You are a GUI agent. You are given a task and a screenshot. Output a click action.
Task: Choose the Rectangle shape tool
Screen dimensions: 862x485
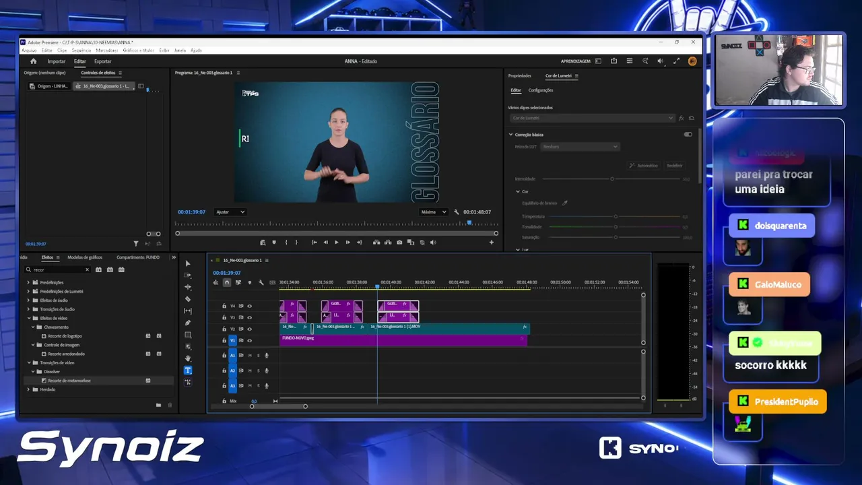point(188,335)
